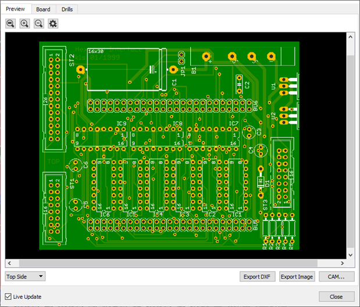Click the zoom in magnifier icon
The height and width of the screenshot is (307, 360).
coord(24,23)
